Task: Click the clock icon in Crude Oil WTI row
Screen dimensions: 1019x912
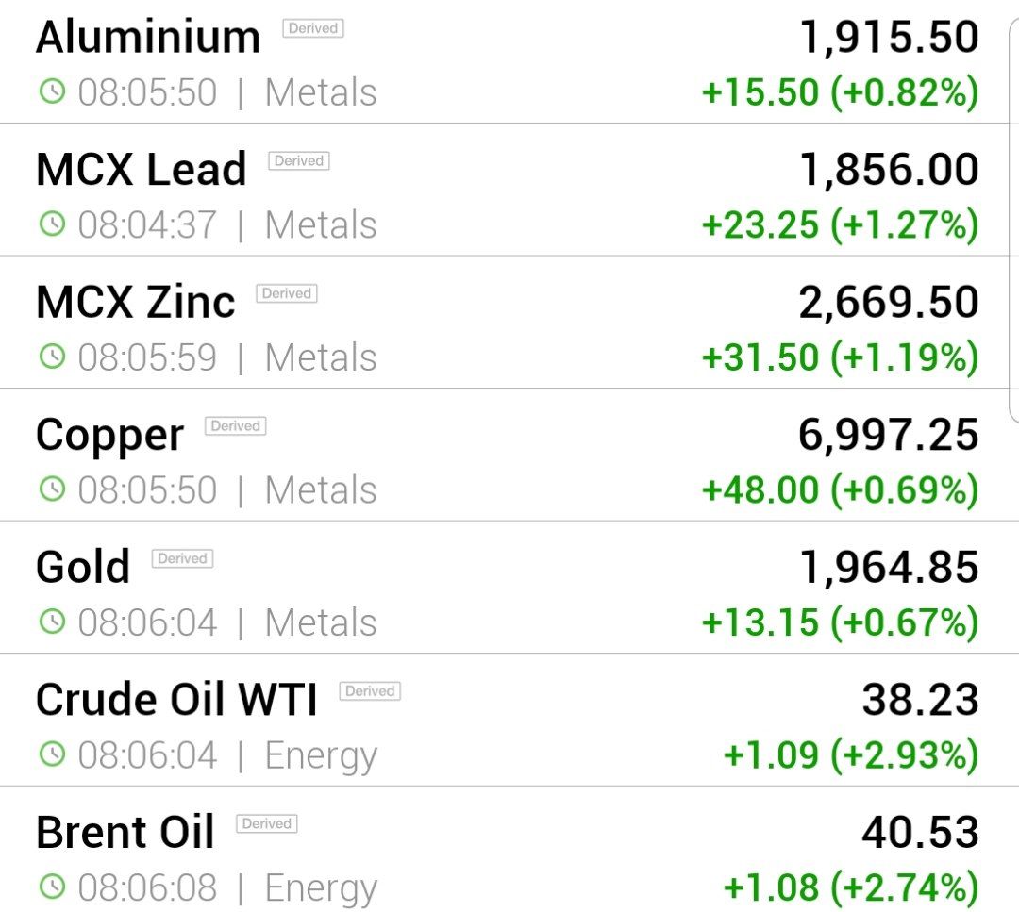Action: tap(52, 754)
